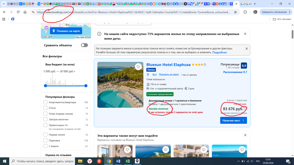Click Показать на карте link under hotel name
Viewport: 294px width, 165px height.
(169, 74)
